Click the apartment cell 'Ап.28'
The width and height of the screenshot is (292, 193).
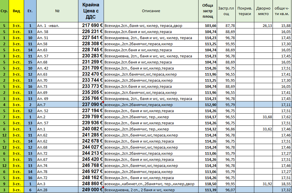click(57, 190)
